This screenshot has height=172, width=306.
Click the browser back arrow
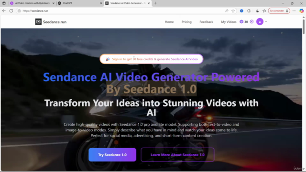[4, 11]
